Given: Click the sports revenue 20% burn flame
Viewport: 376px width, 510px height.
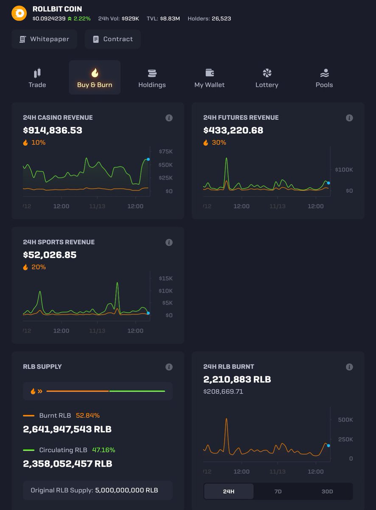Looking at the screenshot, I should 26,267.
